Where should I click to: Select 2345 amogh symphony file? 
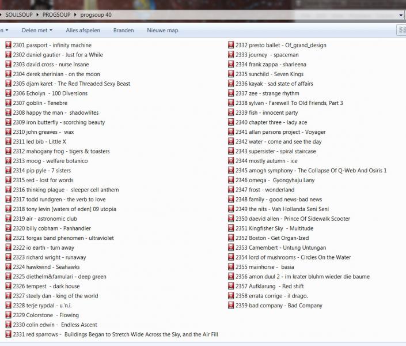(x=308, y=171)
